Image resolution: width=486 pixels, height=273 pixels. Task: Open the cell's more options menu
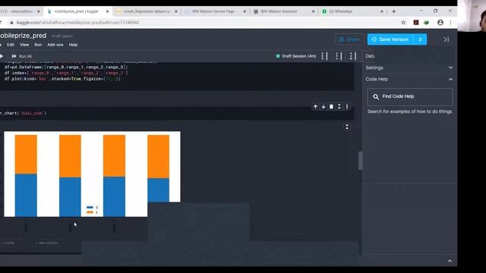[x=347, y=106]
